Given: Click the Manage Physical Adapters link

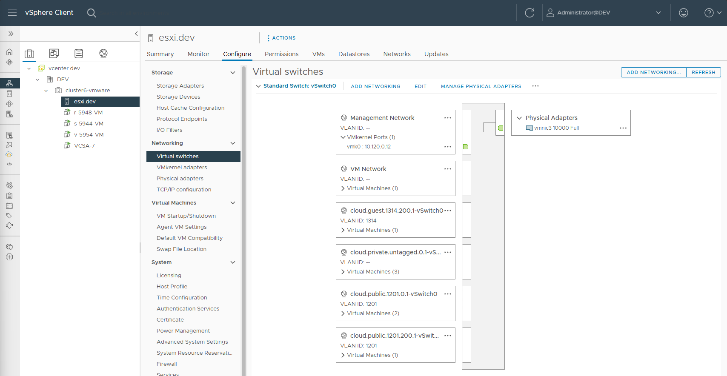Looking at the screenshot, I should 481,86.
